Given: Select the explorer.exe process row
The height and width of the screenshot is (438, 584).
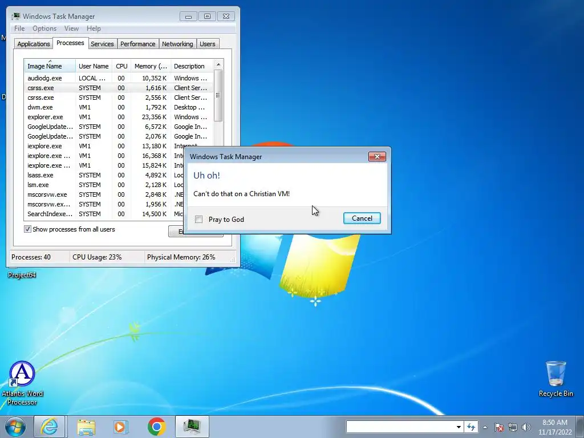Looking at the screenshot, I should (x=119, y=117).
